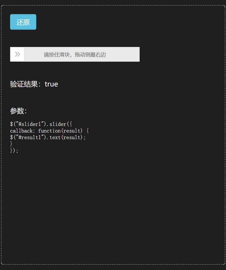Click the .text(result); call in code
226x270 pixels.
tap(66, 137)
